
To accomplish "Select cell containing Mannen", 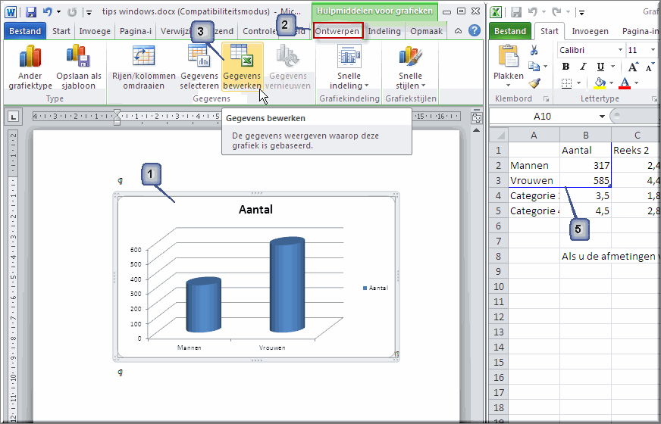I will click(534, 166).
